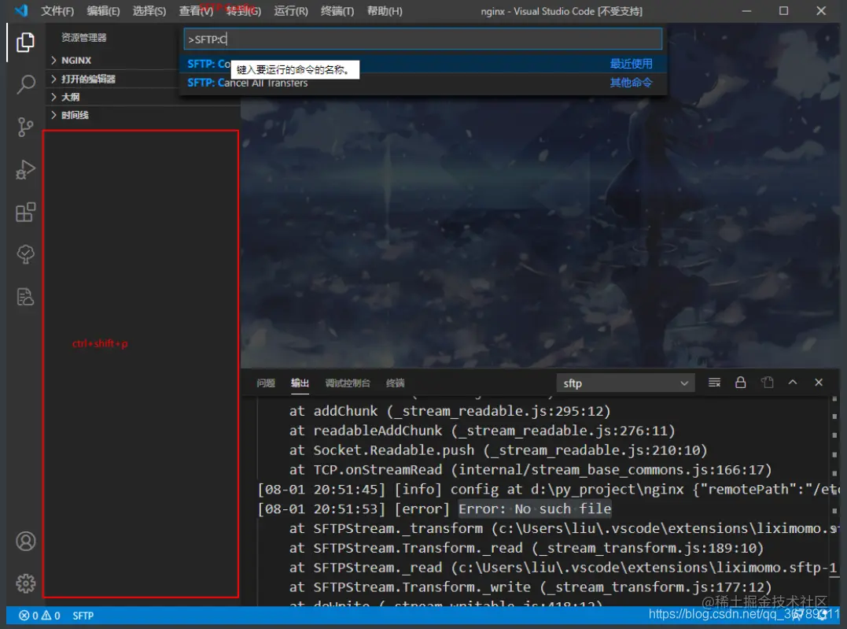Open the Search view icon
Viewport: 847px width, 629px height.
(x=25, y=84)
